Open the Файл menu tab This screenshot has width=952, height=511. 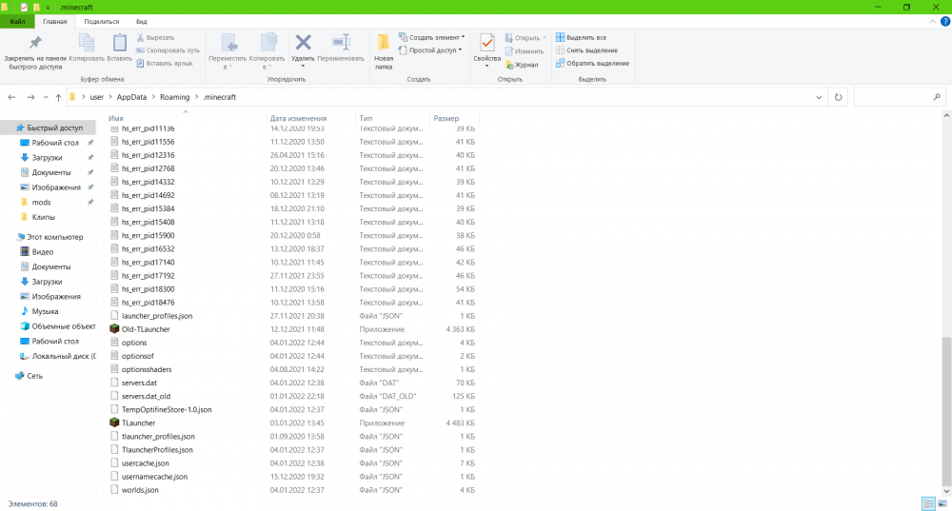tap(17, 21)
